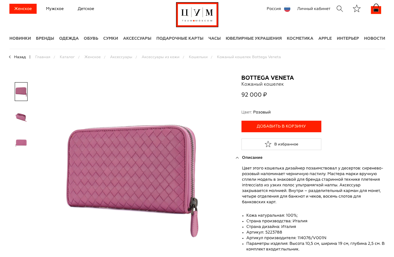Click the TSUM Moscow logo
The height and width of the screenshot is (257, 394).
click(x=197, y=15)
